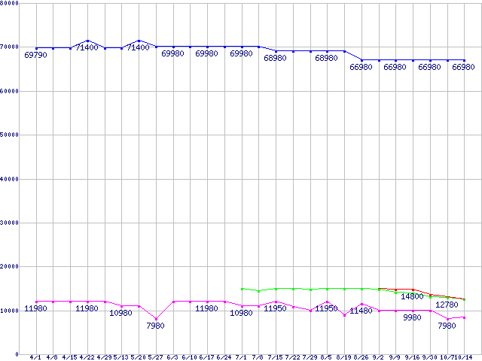
Task: Click the 9980 data label
Action: pos(412,317)
